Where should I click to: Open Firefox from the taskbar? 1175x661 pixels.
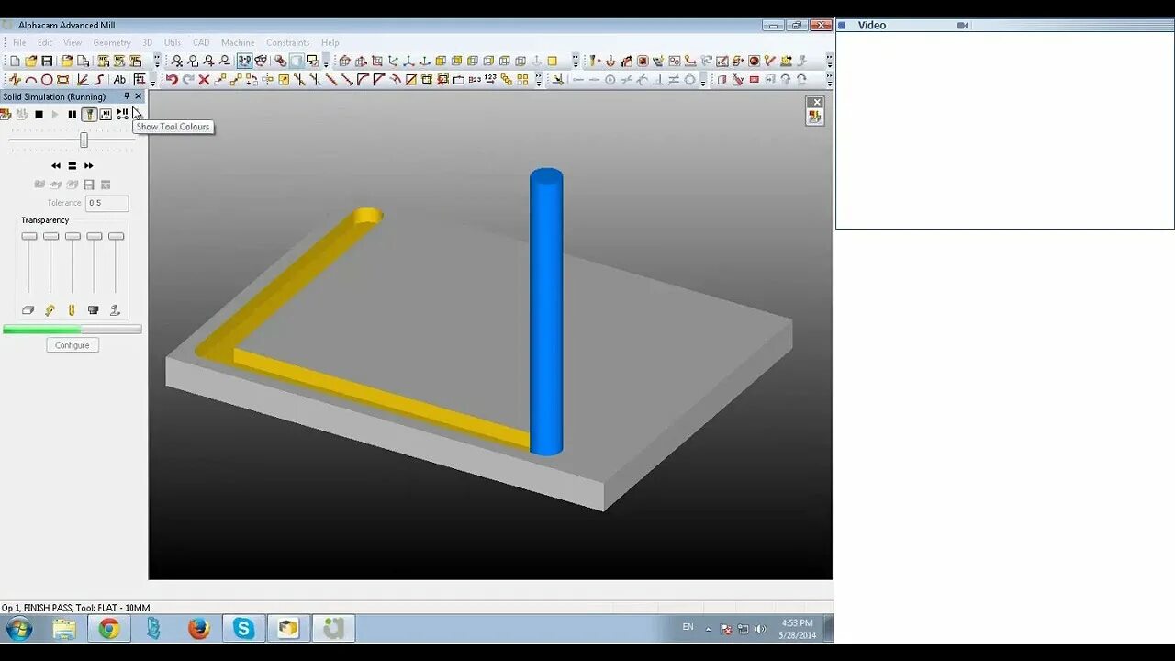tap(198, 629)
